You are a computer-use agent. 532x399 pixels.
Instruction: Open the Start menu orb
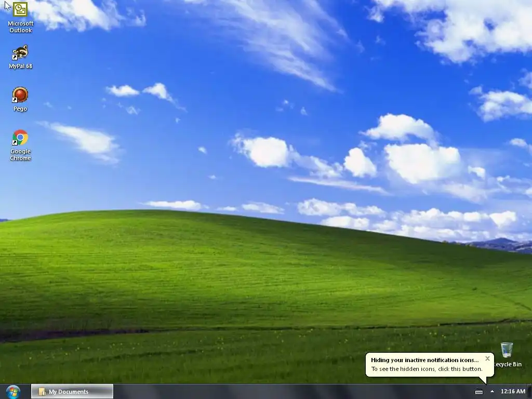tap(13, 392)
